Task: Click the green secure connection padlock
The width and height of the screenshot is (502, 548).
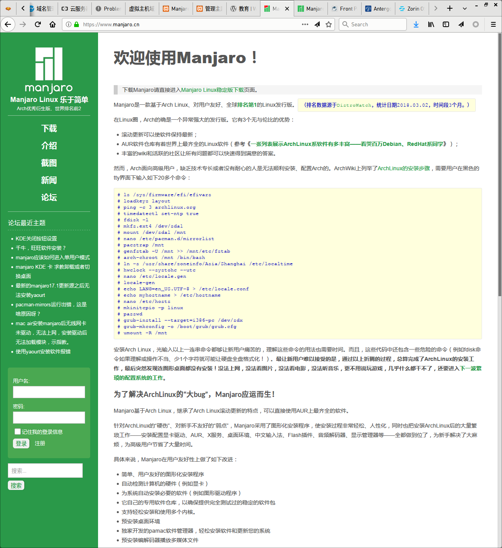Action: (x=77, y=24)
